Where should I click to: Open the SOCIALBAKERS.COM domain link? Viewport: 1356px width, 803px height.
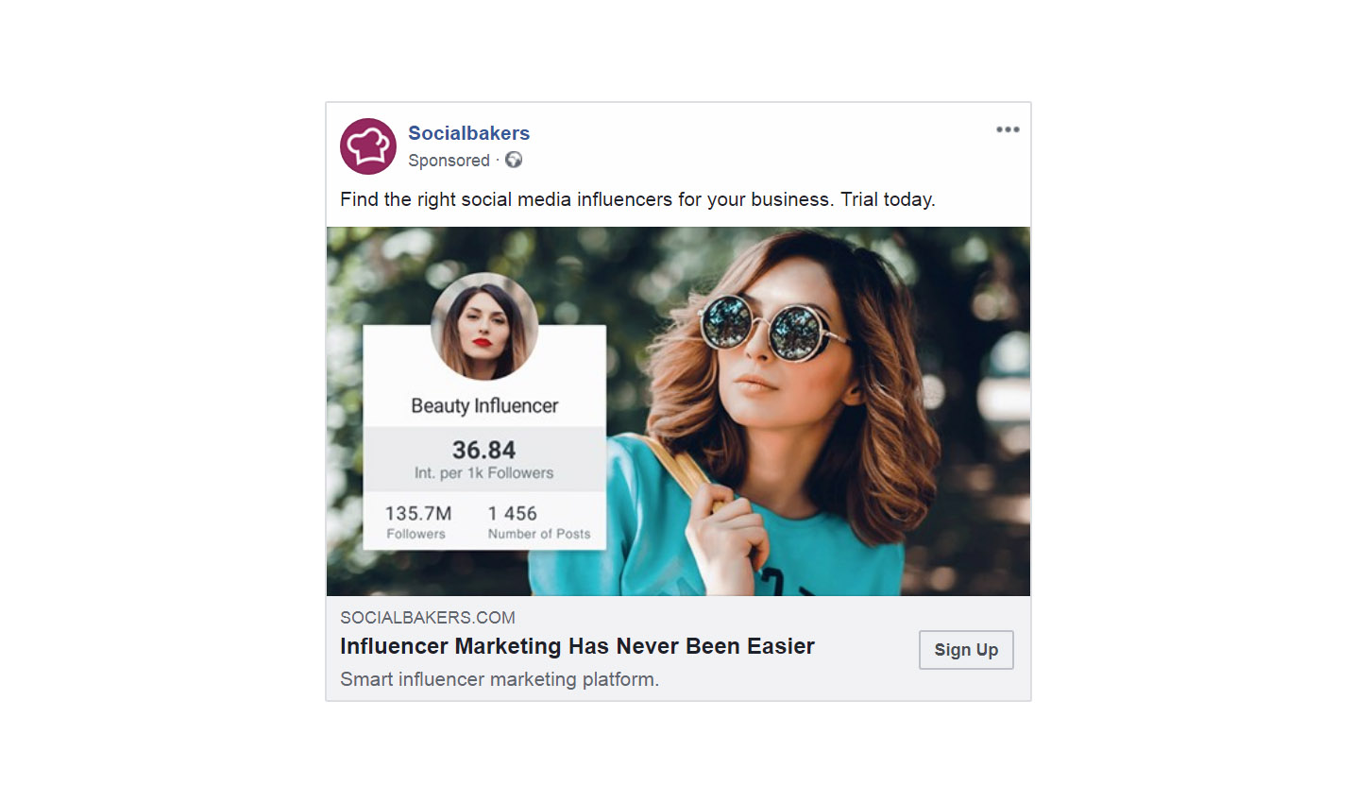click(x=428, y=618)
